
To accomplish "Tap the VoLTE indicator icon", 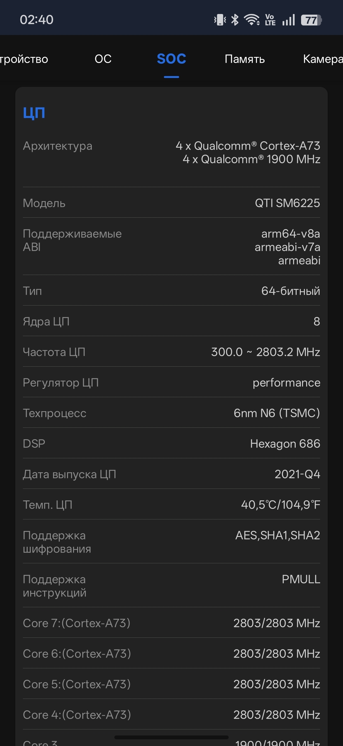I will tap(270, 20).
